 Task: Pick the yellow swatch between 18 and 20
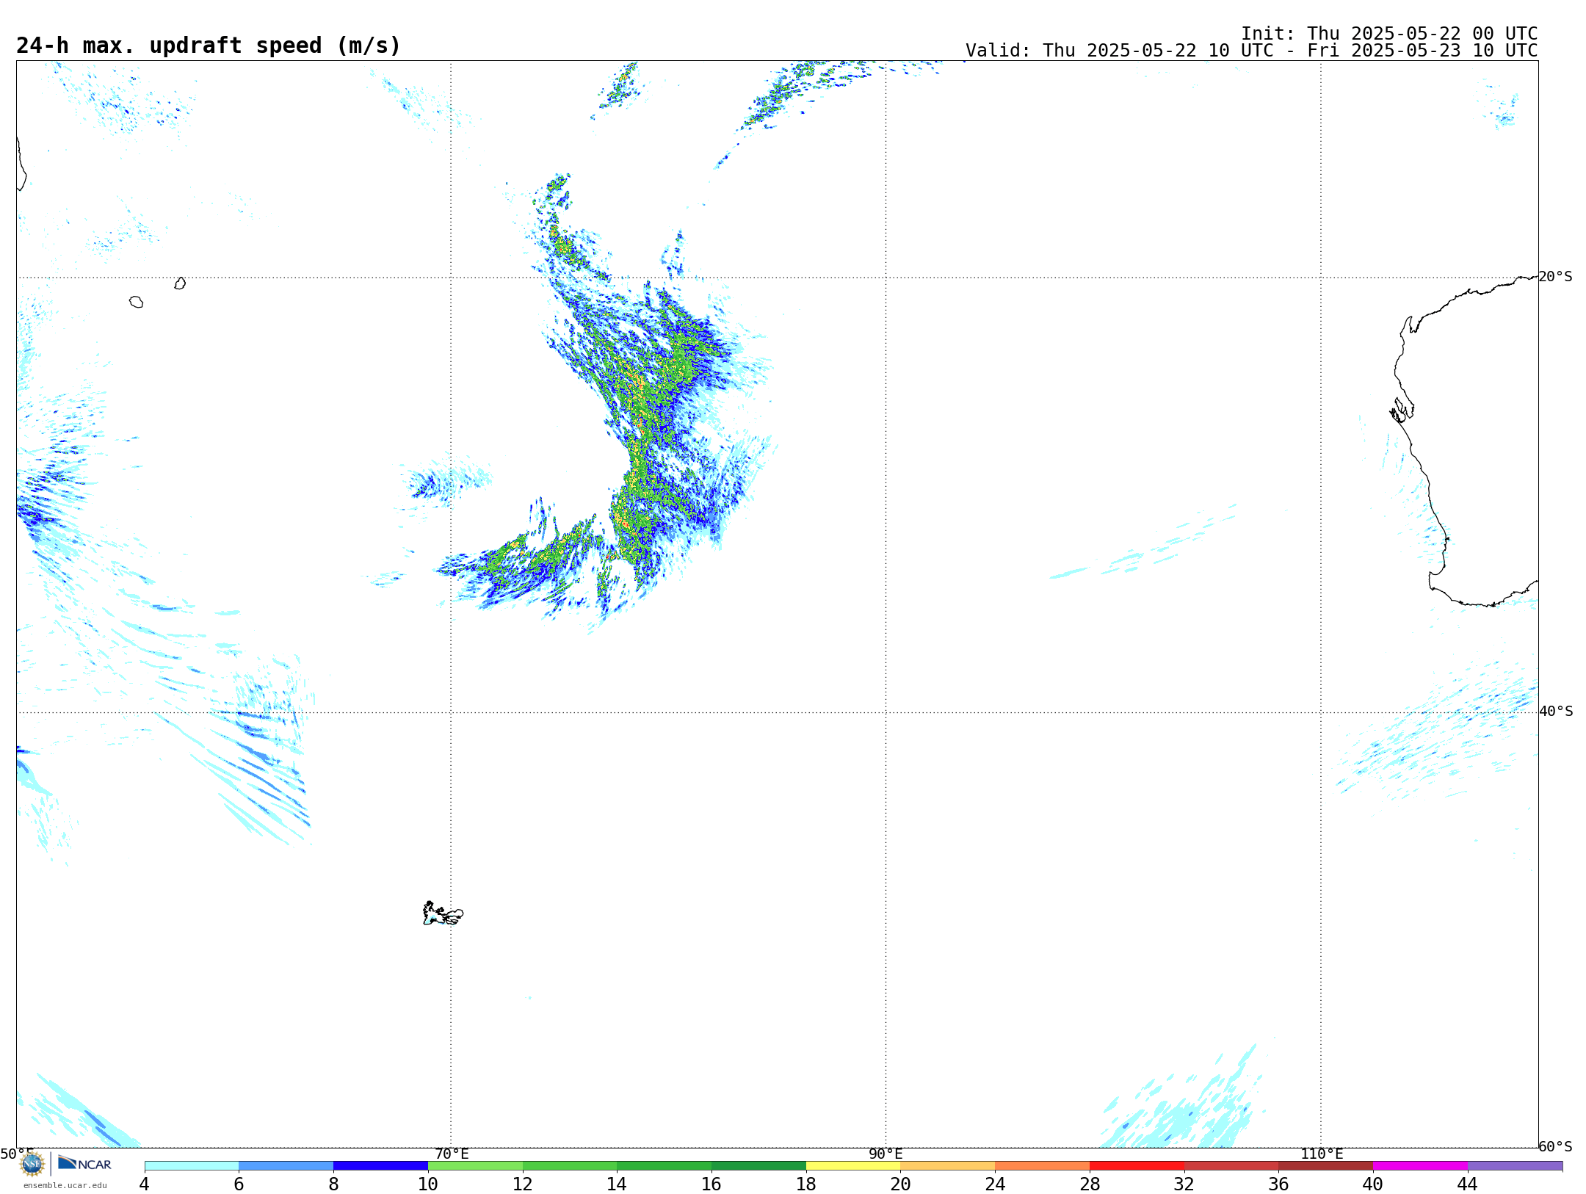(853, 1166)
